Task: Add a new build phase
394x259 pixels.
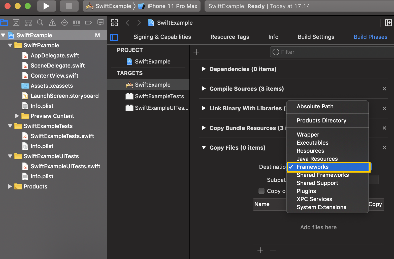Action: point(196,52)
